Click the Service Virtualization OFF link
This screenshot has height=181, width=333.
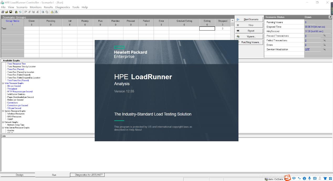tap(307, 49)
